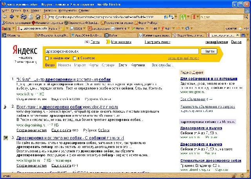
Task: Click the favicon beside result 2 dog-training
Action: coord(5,107)
